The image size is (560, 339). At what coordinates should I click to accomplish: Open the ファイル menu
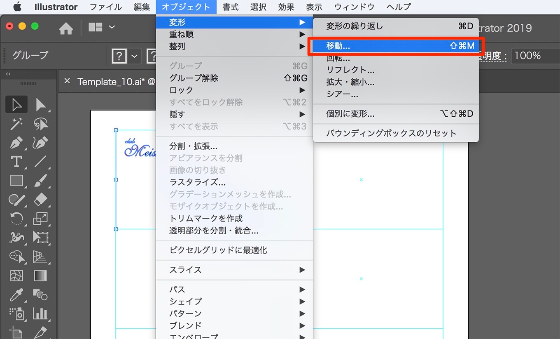[106, 7]
